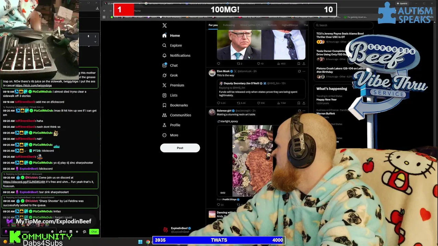The image size is (438, 246).
Task: Open Premium in the X sidebar
Action: [x=173, y=85]
